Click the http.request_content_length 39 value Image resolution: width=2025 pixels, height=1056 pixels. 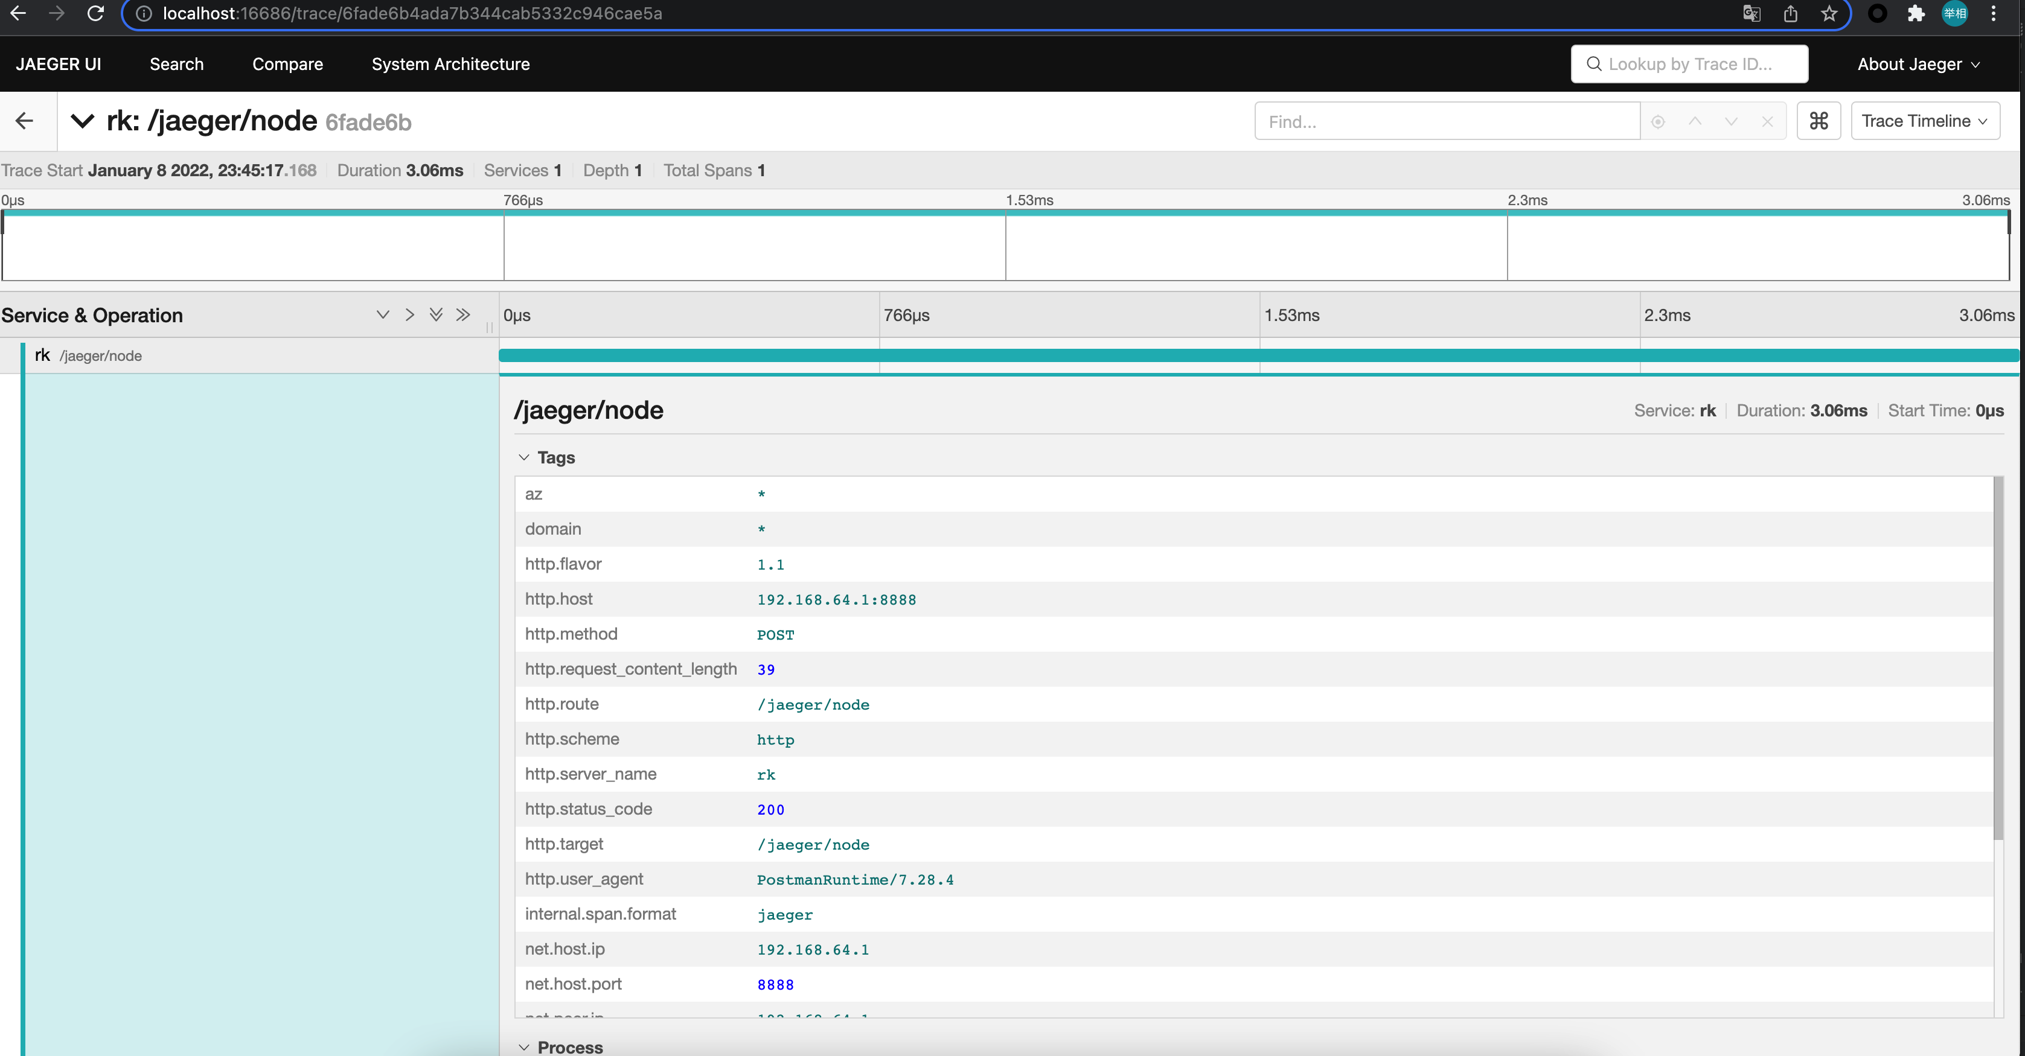click(766, 669)
